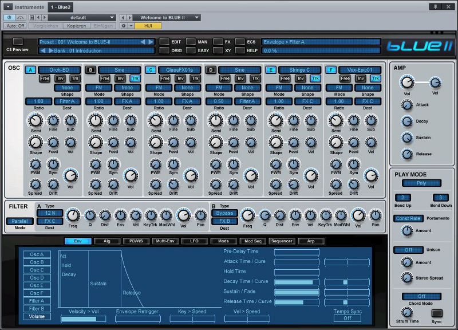Adjust the Decay Time slider
This screenshot has width=458, height=330.
[x=297, y=282]
